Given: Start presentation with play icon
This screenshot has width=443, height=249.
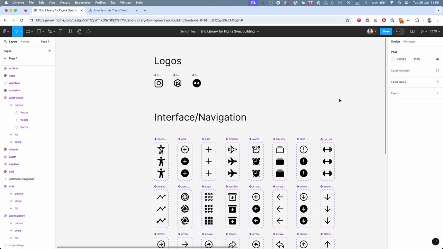Looking at the screenshot, I should click(x=422, y=31).
